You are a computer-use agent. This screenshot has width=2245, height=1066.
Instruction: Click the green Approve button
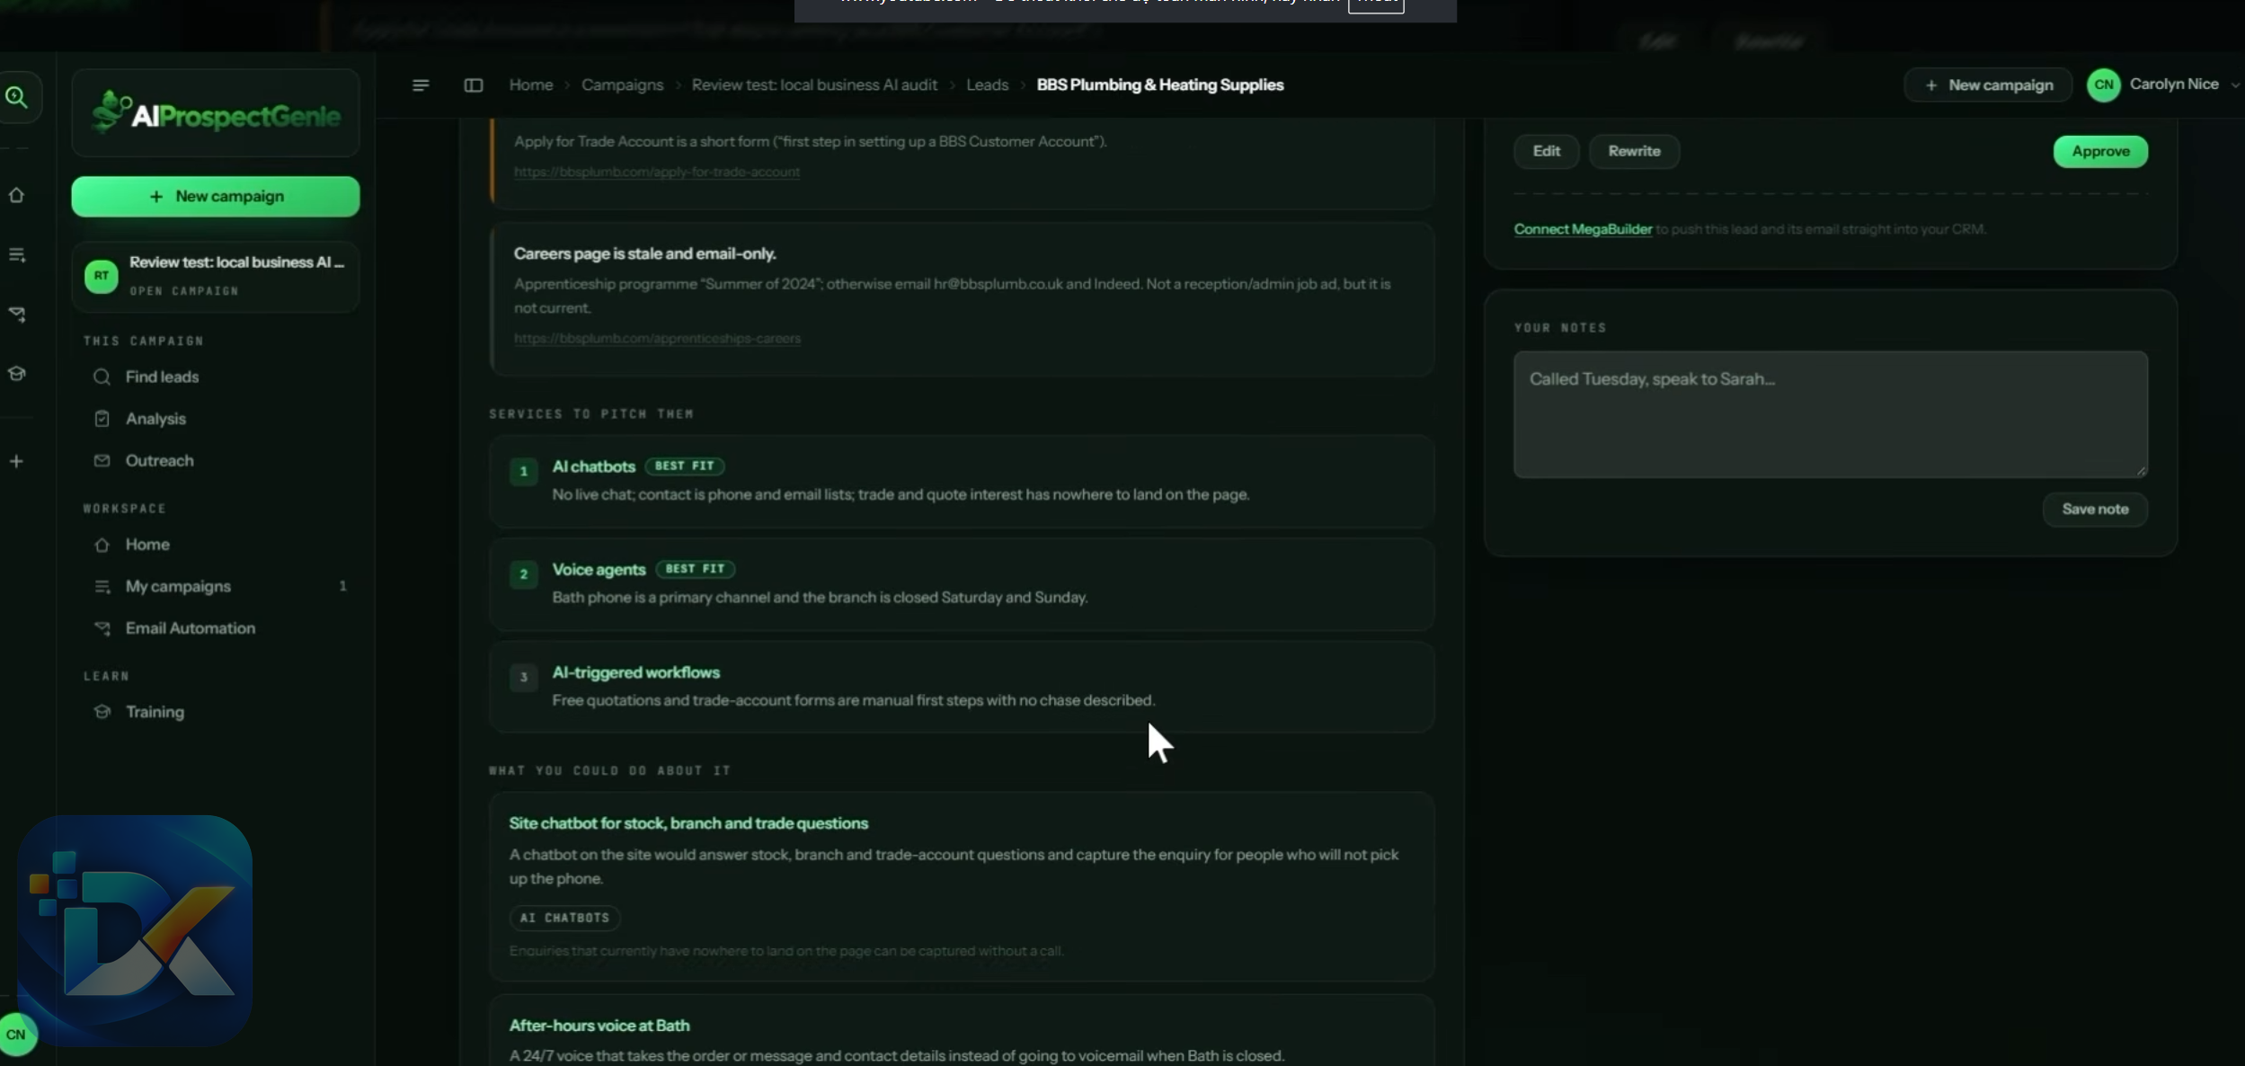click(x=2100, y=151)
